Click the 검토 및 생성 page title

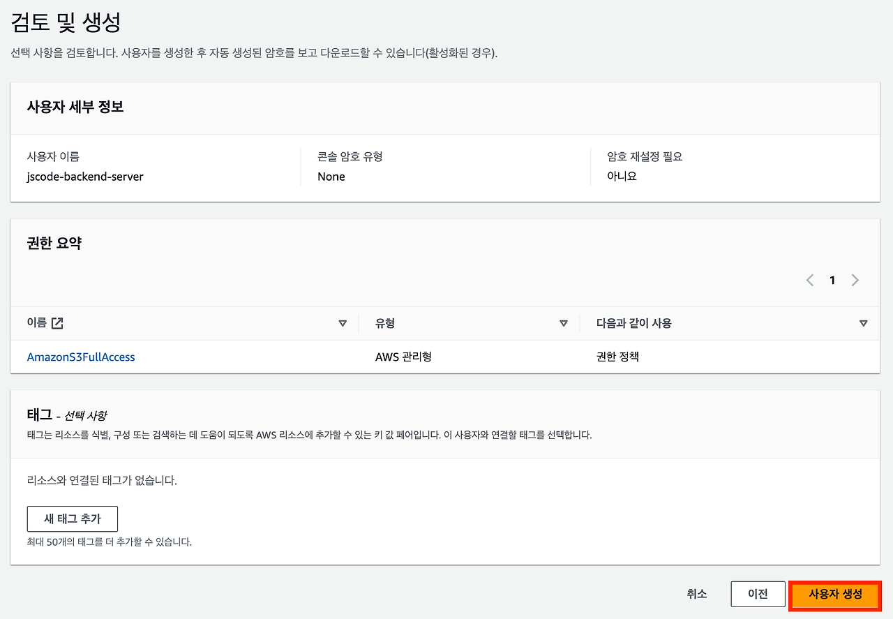(x=66, y=22)
